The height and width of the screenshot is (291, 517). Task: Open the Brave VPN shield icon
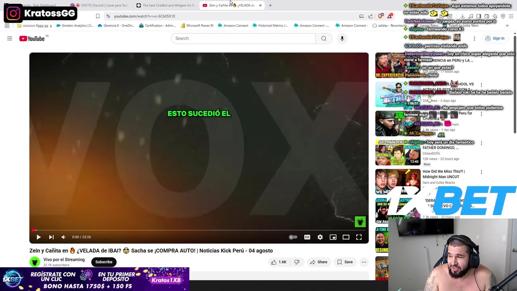coord(503,16)
